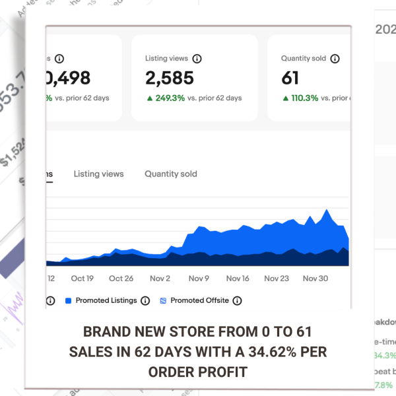The height and width of the screenshot is (396, 396).
Task: Switch to the Listing views chart tab
Action: 99,174
